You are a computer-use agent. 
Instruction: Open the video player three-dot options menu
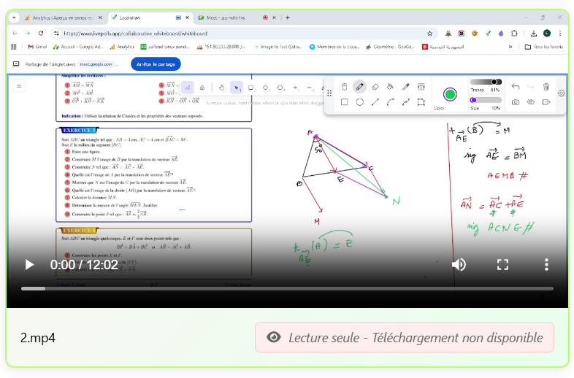point(546,264)
